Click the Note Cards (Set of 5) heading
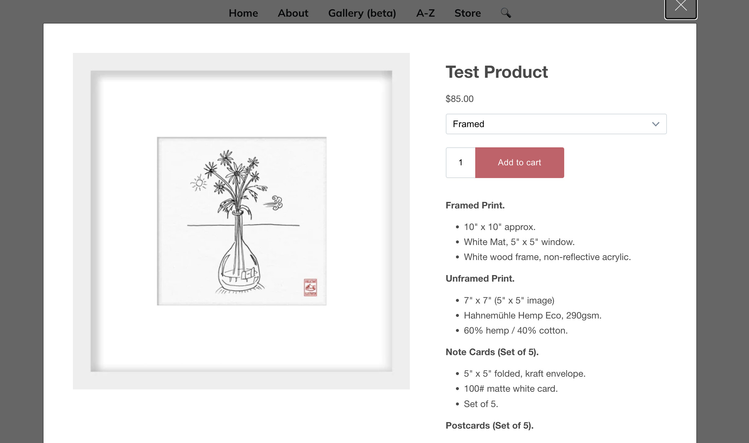Image resolution: width=749 pixels, height=443 pixels. pos(492,352)
